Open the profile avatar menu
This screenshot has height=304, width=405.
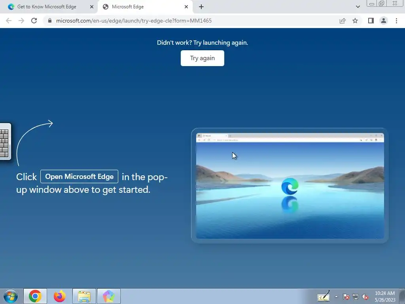pyautogui.click(x=384, y=21)
